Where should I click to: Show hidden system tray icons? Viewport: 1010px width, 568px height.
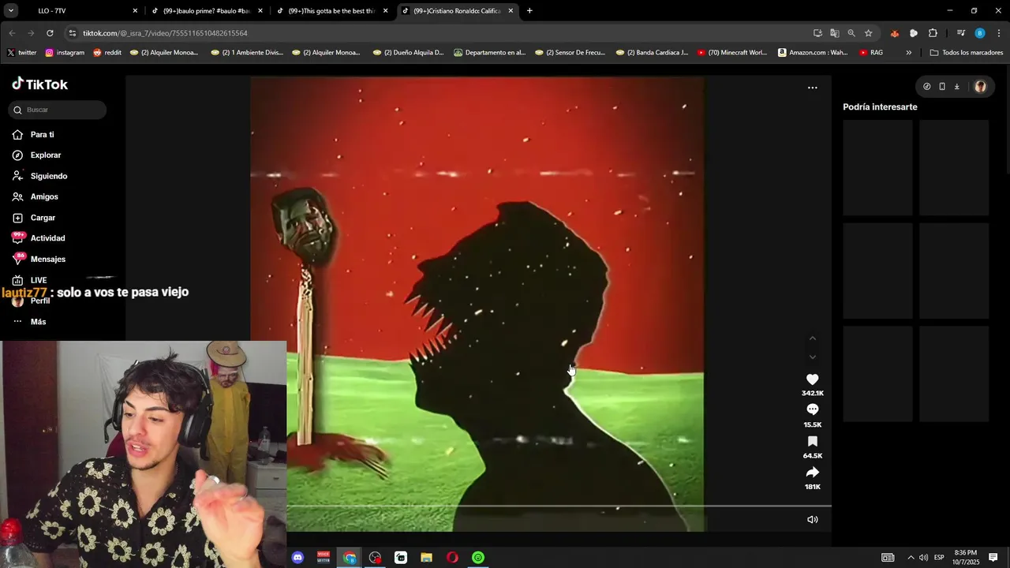(x=910, y=558)
